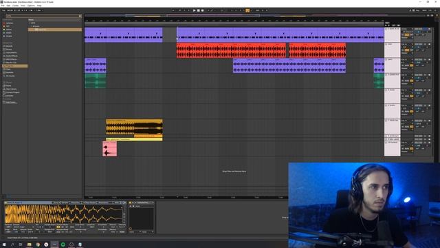Select the Drums browser category
The height and width of the screenshot is (248, 440).
tap(9, 49)
